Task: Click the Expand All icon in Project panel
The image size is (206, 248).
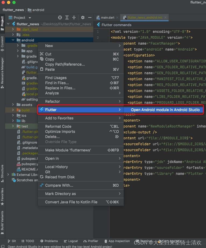Action: (67, 17)
